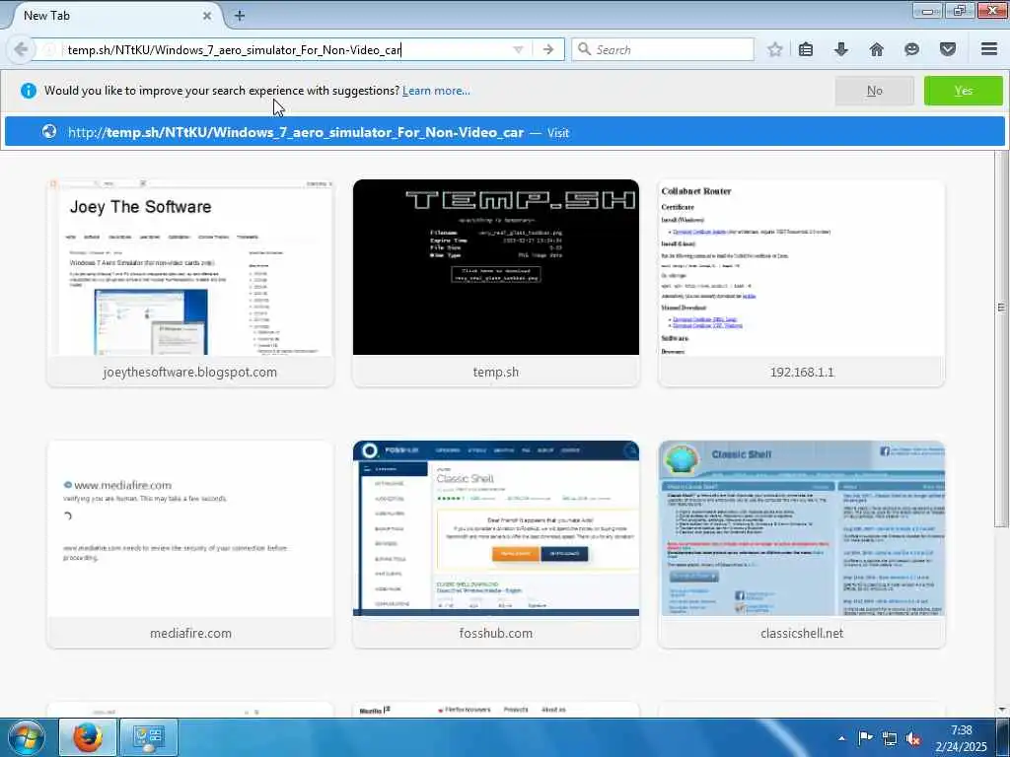Open the Pocket icon

947,49
